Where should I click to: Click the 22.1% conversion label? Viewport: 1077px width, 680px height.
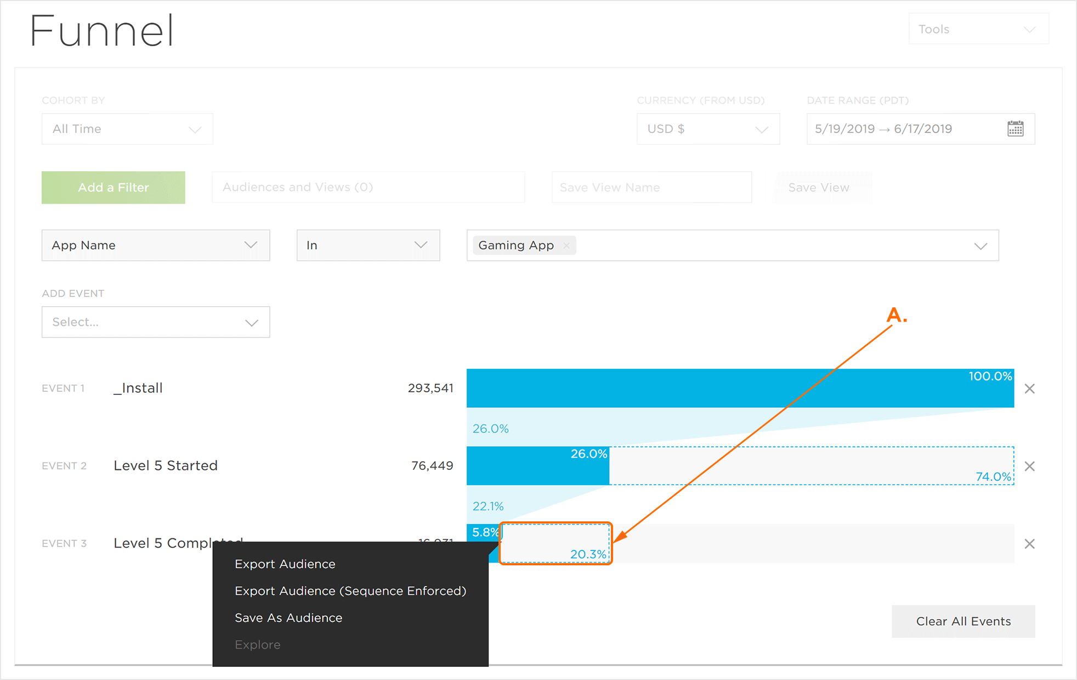coord(488,506)
